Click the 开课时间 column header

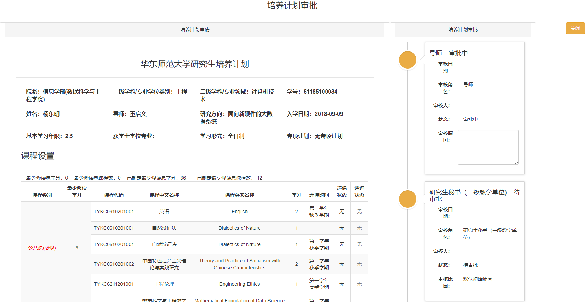(x=319, y=195)
